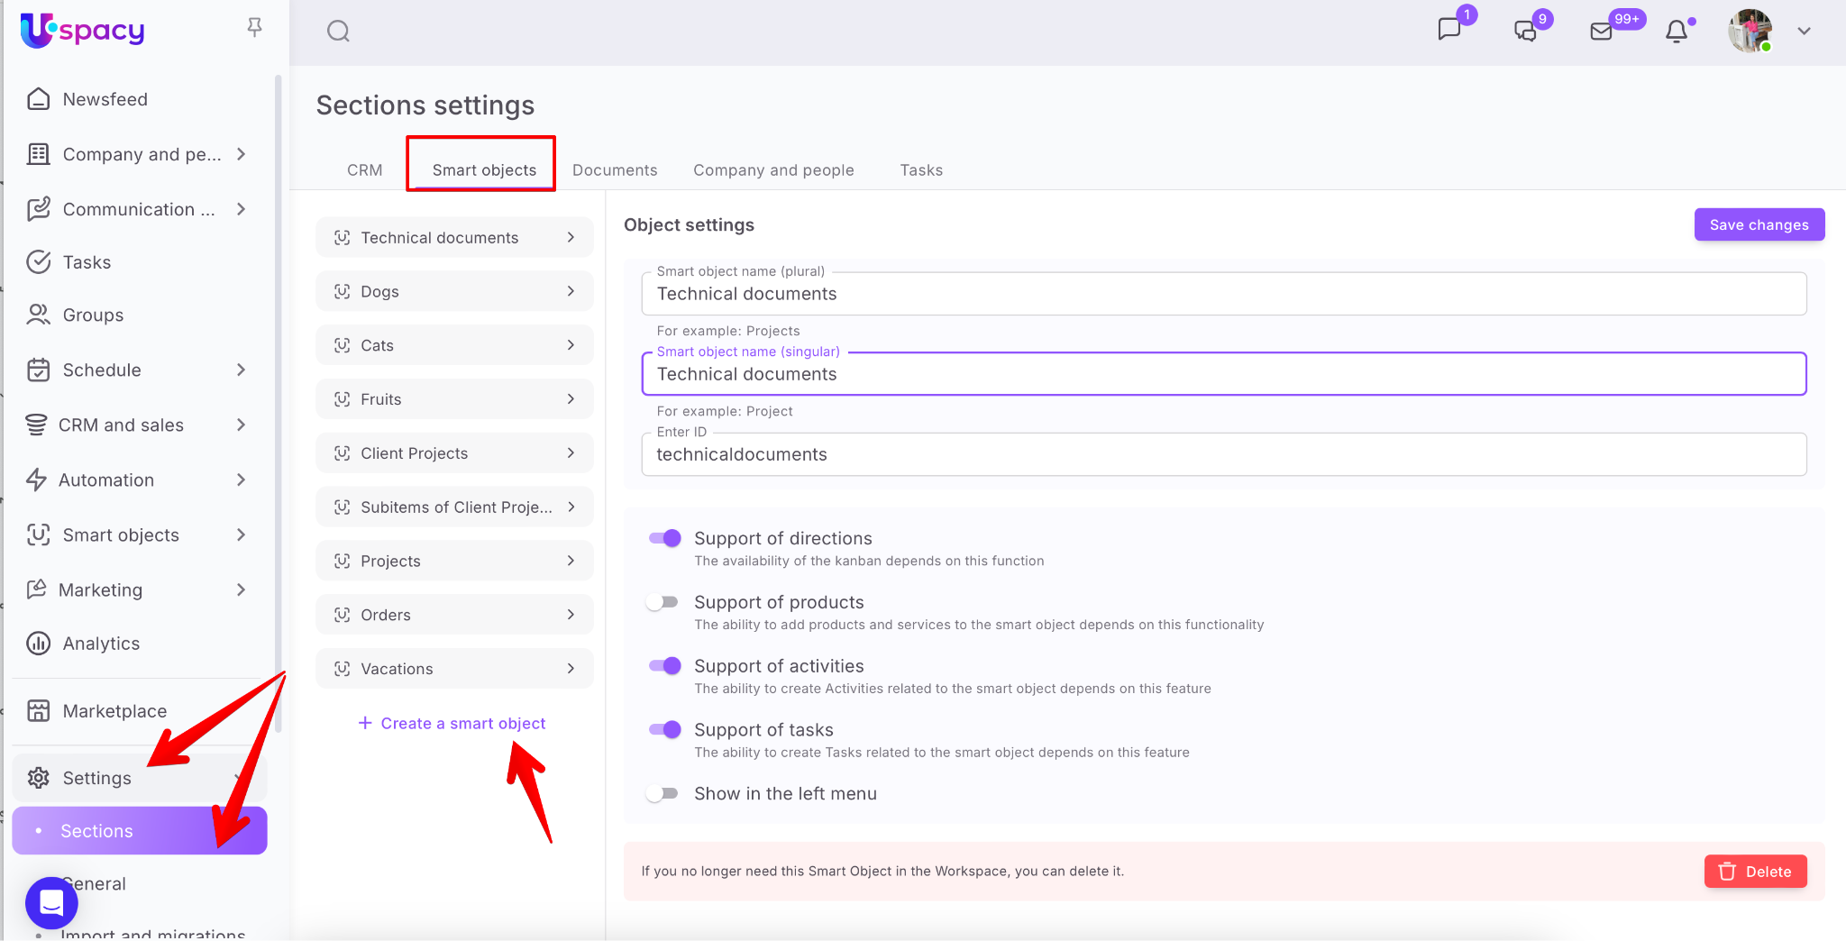Click the search magnifier icon
Image resolution: width=1846 pixels, height=941 pixels.
coord(338,32)
